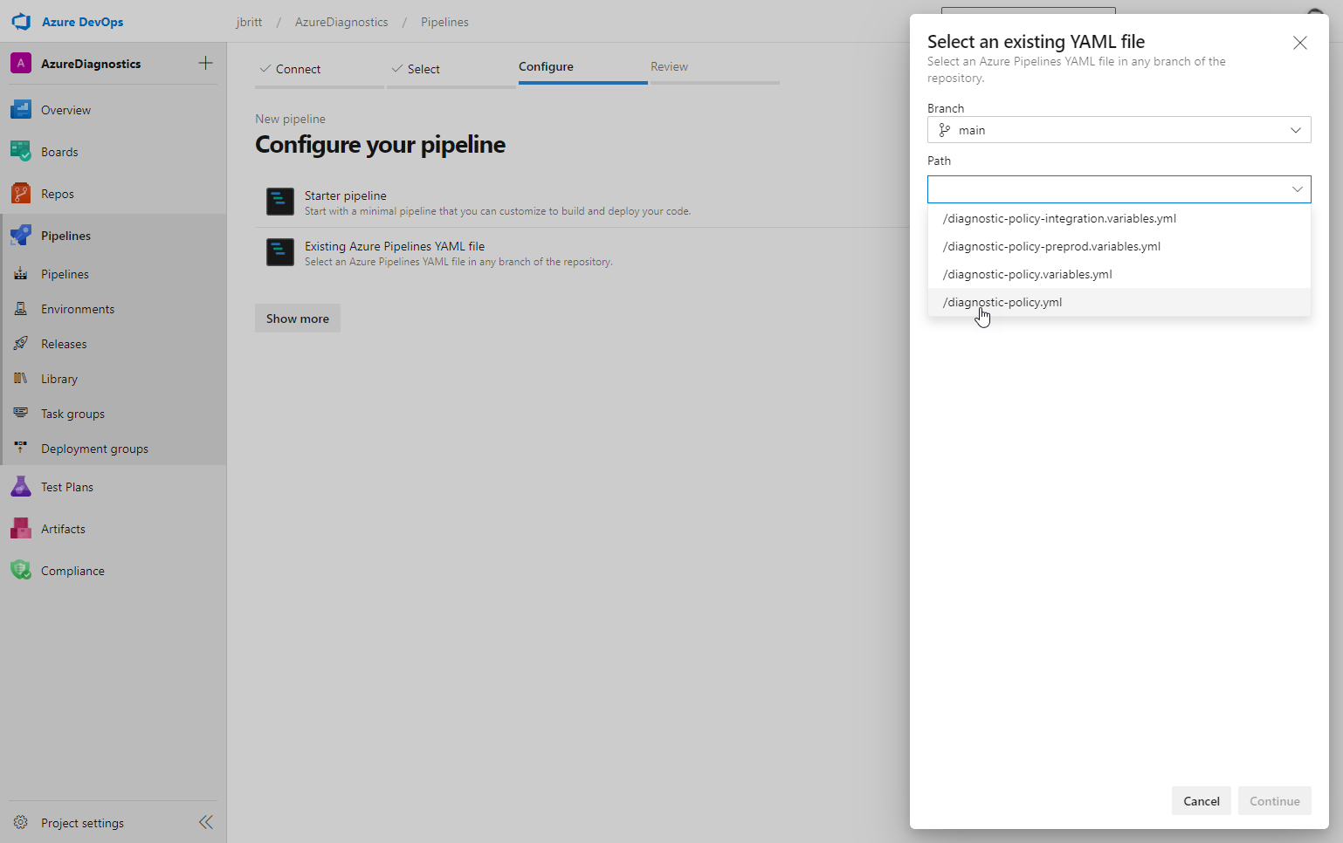Click the AzureDiagnostics breadcrumb link
The width and height of the screenshot is (1343, 843).
point(341,22)
